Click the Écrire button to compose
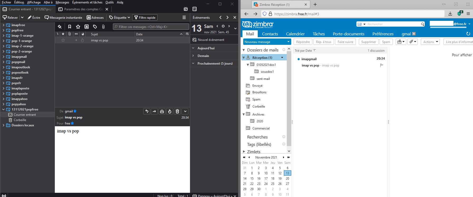This screenshot has height=197, width=473. coord(34,18)
